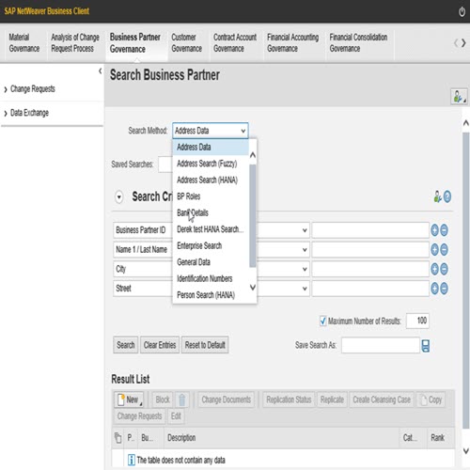
Task: Click the Replication Status button
Action: click(x=289, y=399)
